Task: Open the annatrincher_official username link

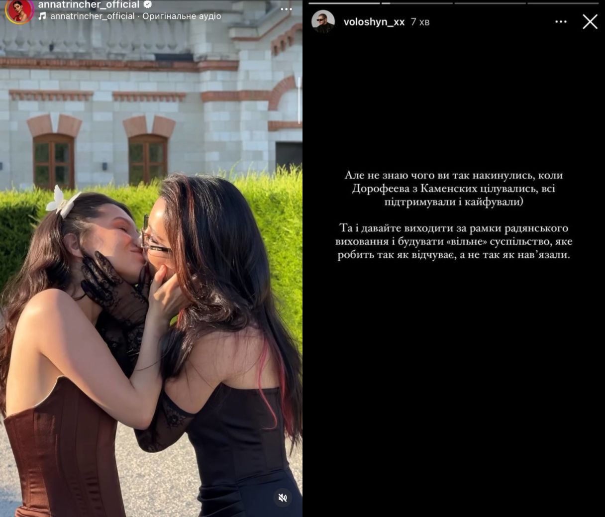Action: click(89, 4)
